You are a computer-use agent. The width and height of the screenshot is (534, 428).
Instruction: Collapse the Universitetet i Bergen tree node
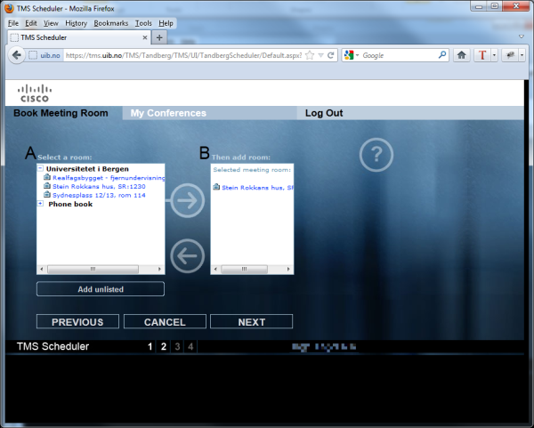pyautogui.click(x=40, y=168)
